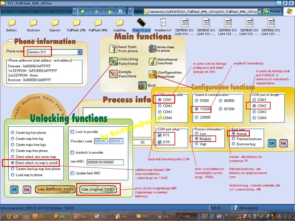Viewport: 295px width, 221px height.
Task: Enable Lock to provider checkbox
Action: [x=72, y=132]
